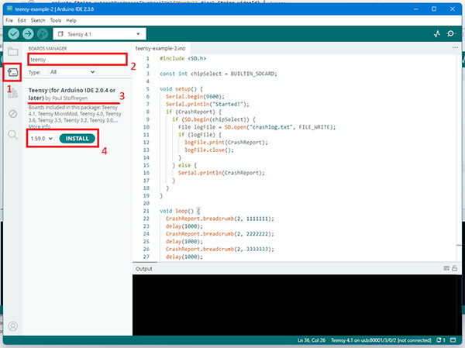Viewport: 465px width, 348px height.
Task: Install the Teensy boards package
Action: coord(77,138)
